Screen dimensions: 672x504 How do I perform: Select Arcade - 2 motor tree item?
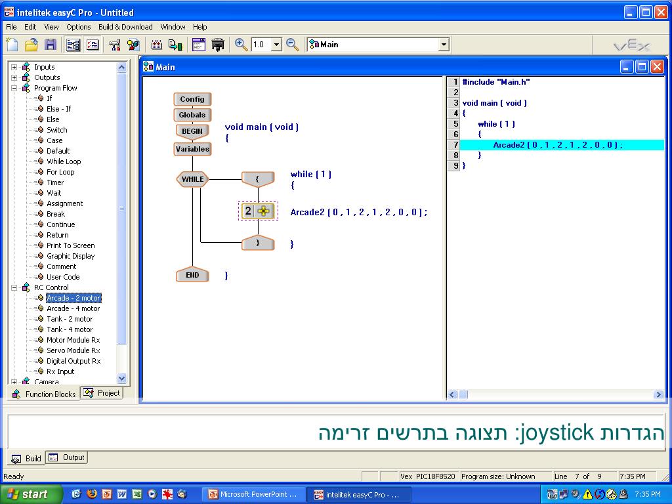[73, 298]
